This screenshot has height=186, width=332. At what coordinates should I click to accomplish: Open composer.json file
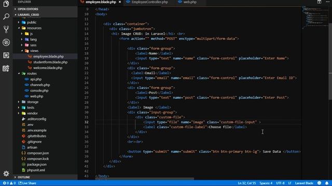click(x=38, y=153)
